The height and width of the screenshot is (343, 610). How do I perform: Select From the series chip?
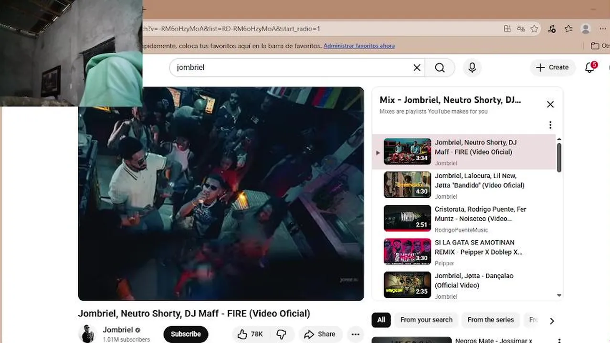click(491, 320)
